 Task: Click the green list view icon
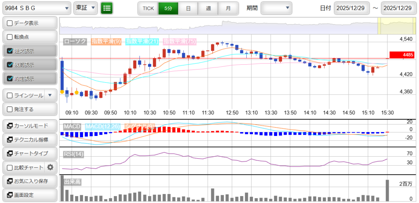[x=107, y=8]
